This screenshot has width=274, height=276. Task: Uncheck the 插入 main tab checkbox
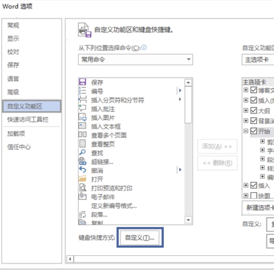pyautogui.click(x=254, y=185)
